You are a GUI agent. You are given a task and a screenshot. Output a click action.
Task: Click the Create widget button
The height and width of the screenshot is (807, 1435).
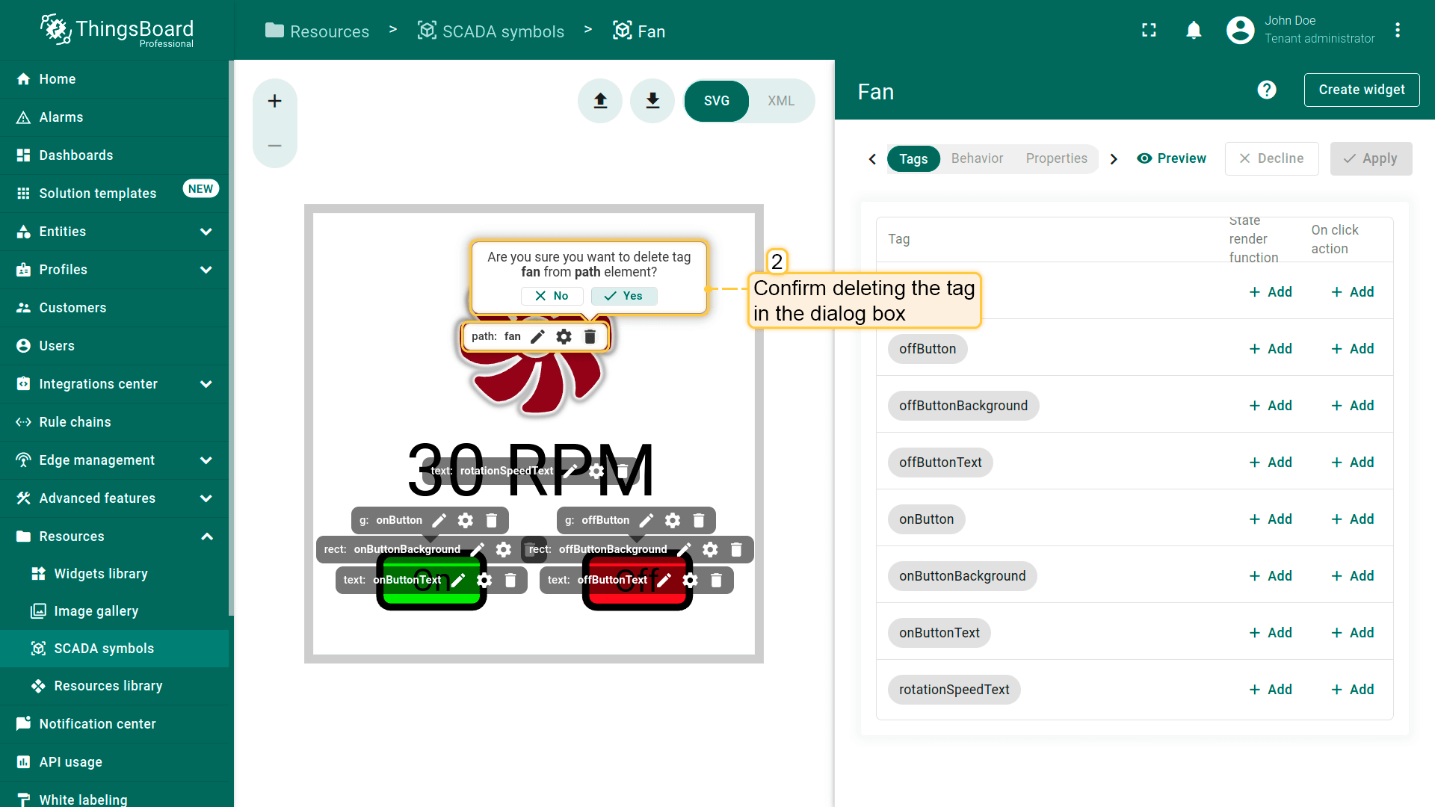coord(1361,90)
